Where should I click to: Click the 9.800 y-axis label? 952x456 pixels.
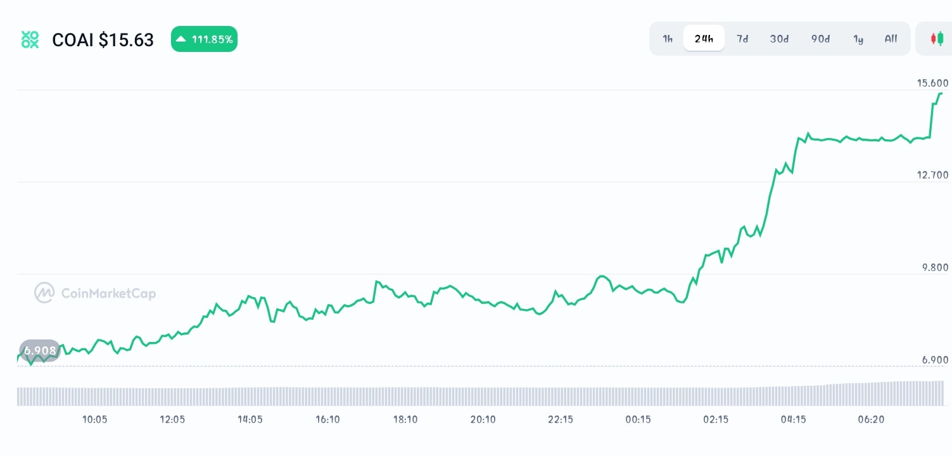[x=935, y=267]
